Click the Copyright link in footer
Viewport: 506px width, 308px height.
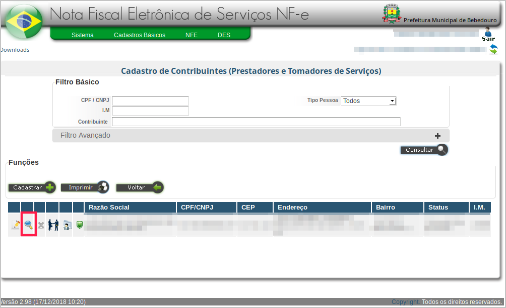[406, 302]
